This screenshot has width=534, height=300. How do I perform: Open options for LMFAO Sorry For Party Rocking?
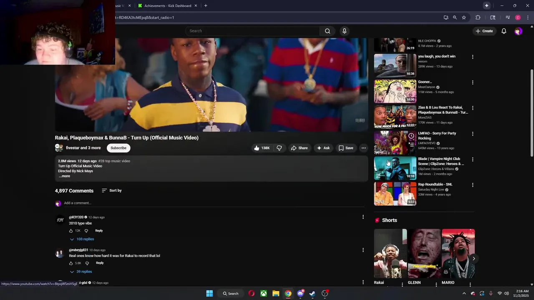[x=472, y=134]
